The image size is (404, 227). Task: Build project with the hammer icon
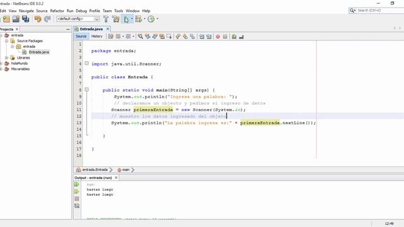click(x=106, y=19)
